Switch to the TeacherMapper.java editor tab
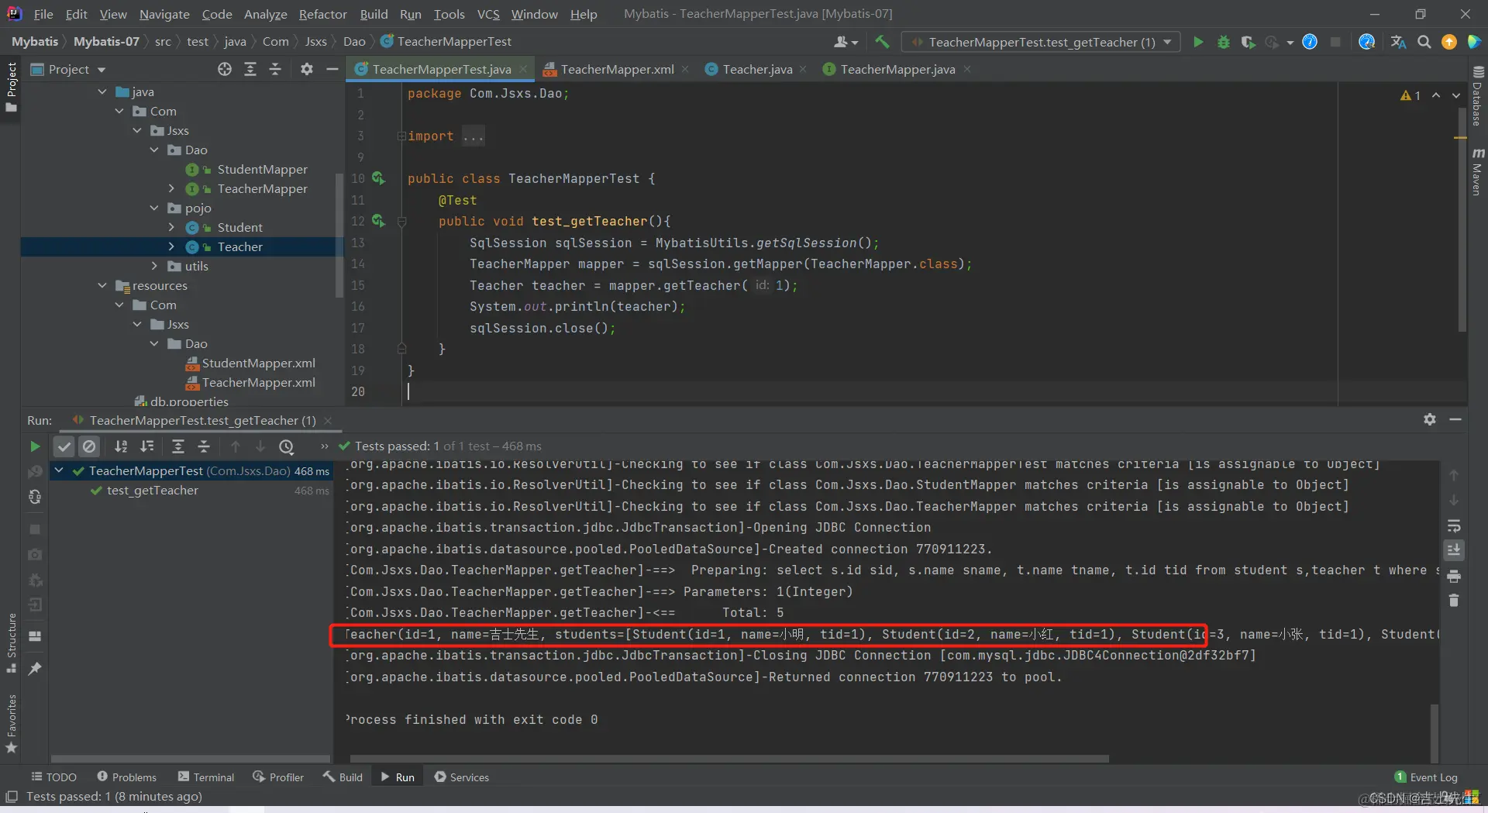 tap(897, 69)
